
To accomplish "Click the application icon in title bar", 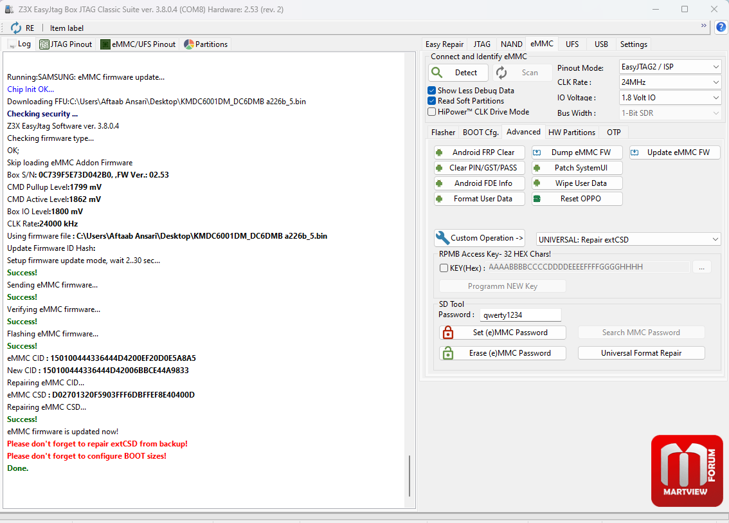I will point(9,9).
